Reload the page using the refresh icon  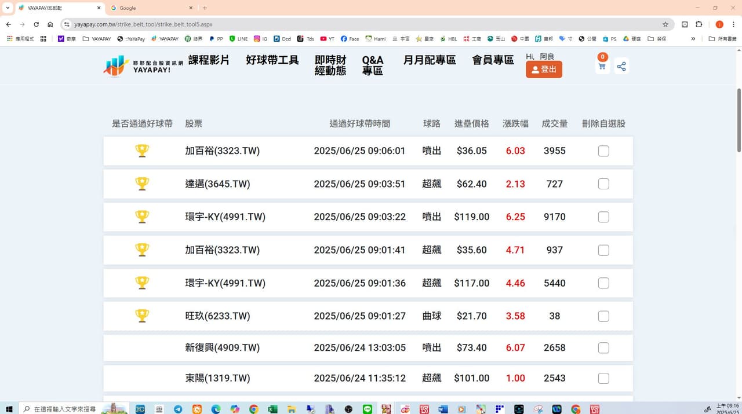(37, 24)
